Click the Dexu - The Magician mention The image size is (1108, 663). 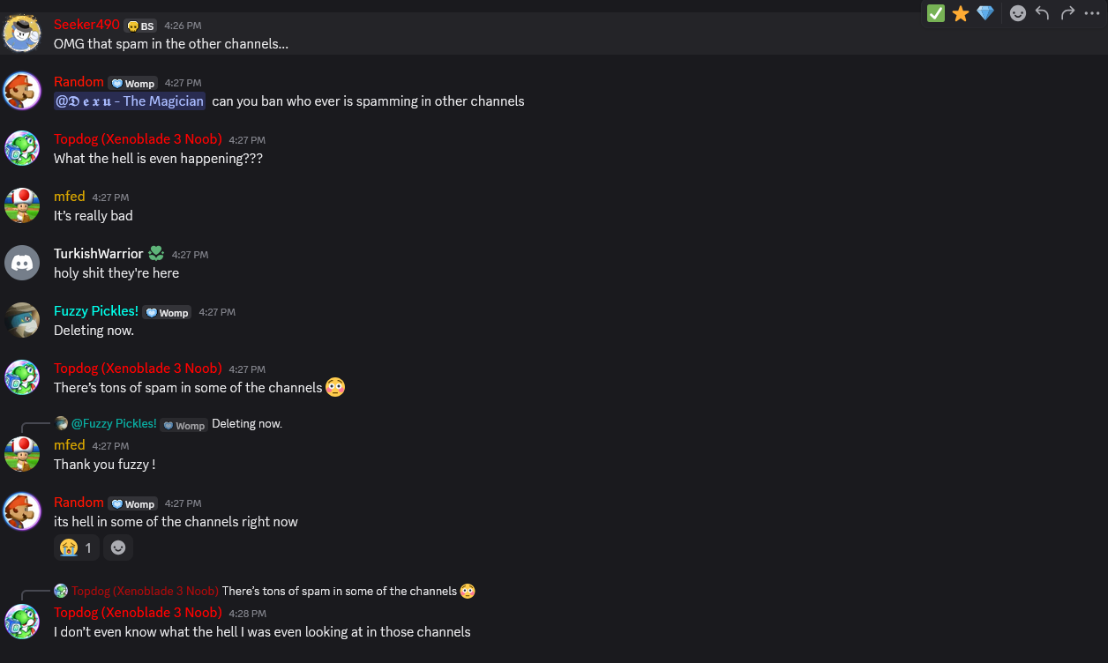pos(130,101)
